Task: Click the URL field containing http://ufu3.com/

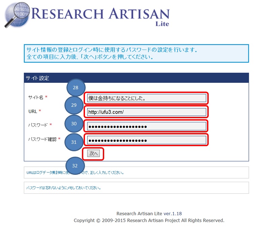Action: pos(146,112)
